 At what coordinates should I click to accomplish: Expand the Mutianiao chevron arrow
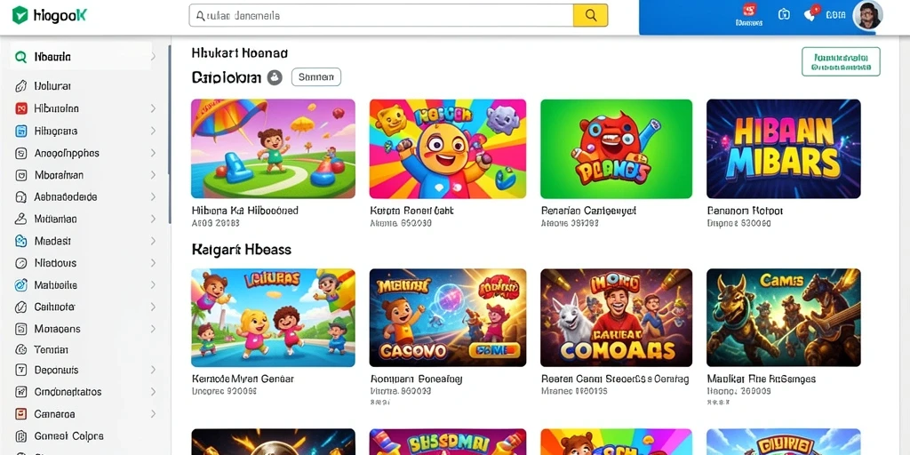153,219
